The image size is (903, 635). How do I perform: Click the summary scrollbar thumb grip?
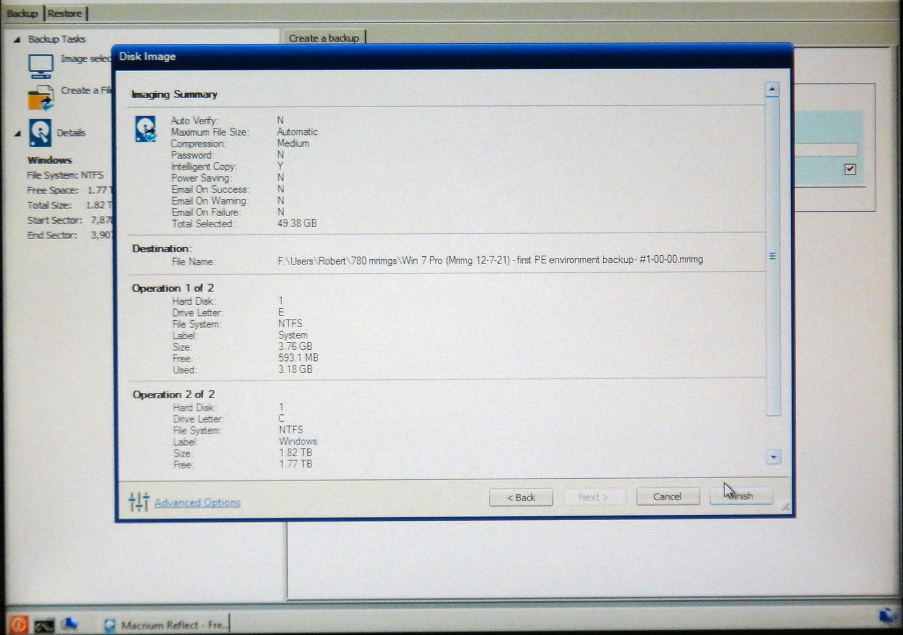pyautogui.click(x=772, y=256)
